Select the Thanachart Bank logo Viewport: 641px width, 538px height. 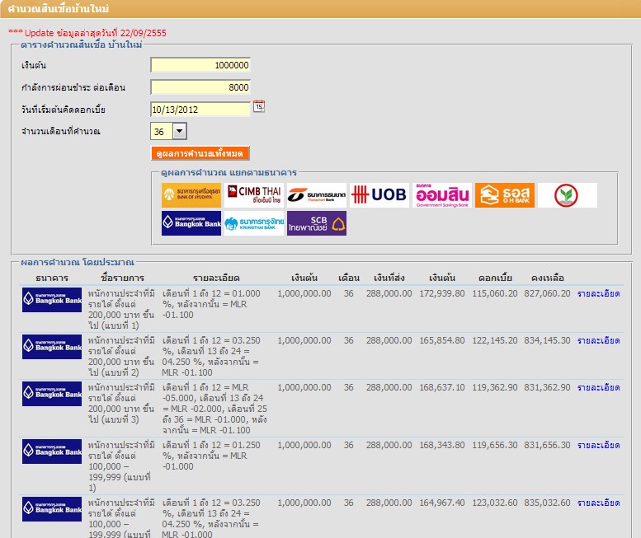click(x=317, y=195)
